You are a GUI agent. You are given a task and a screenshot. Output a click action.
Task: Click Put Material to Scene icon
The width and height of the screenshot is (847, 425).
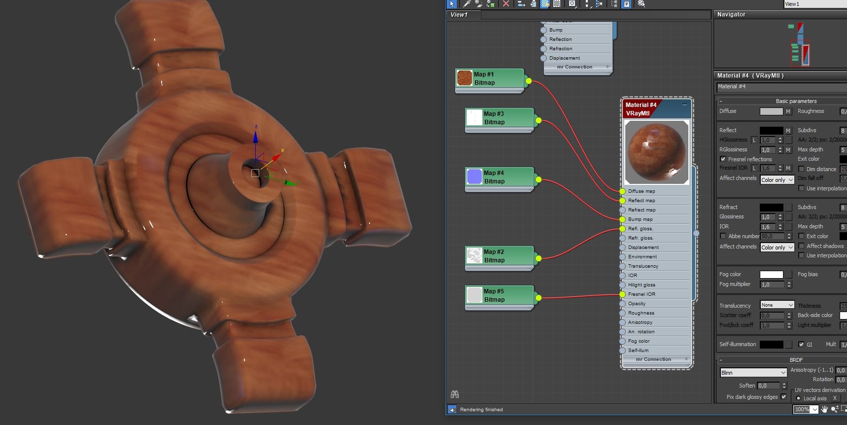(x=478, y=4)
